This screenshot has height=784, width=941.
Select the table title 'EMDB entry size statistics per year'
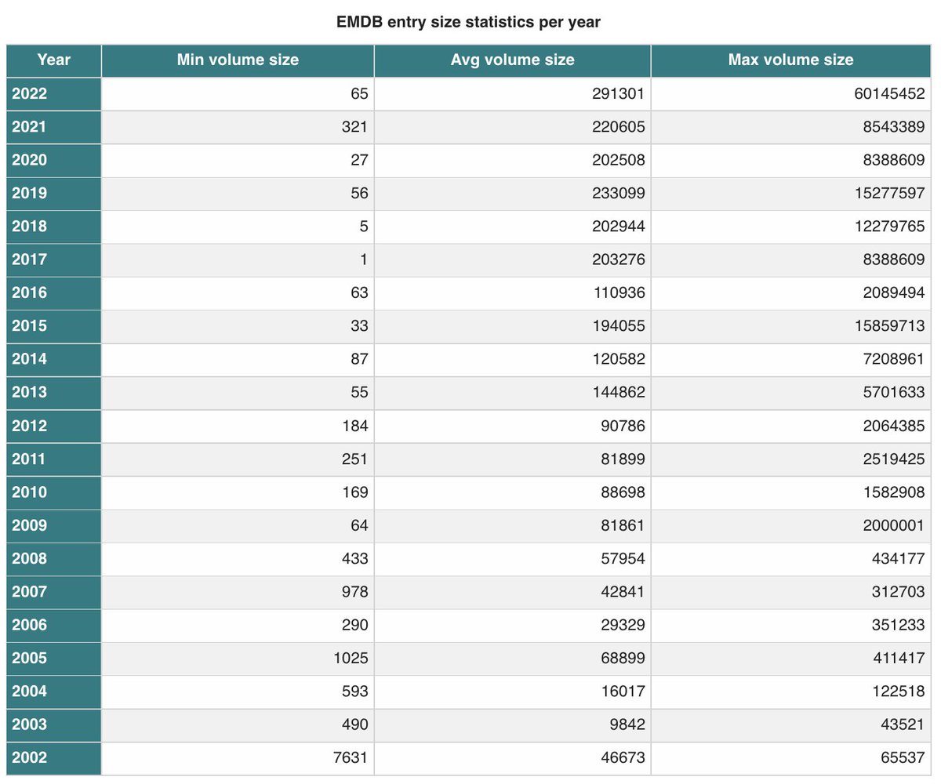(x=469, y=22)
